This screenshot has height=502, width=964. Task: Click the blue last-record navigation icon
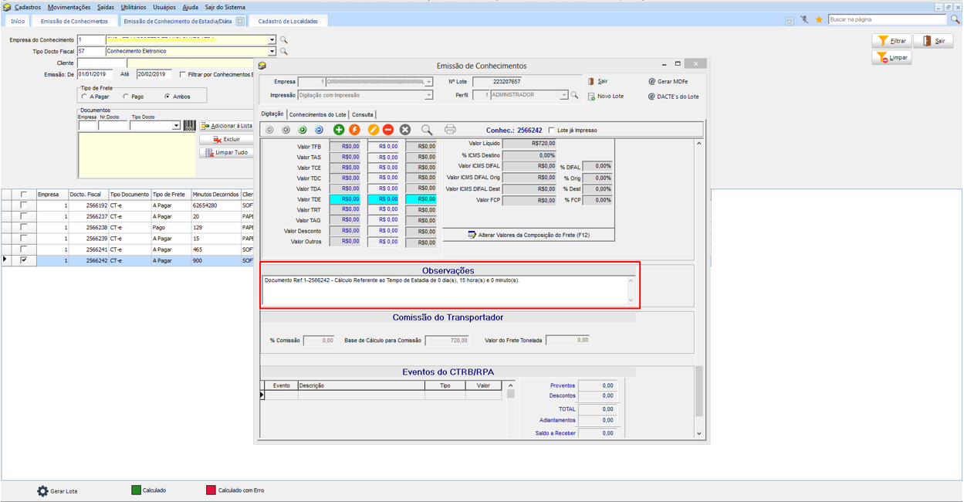pyautogui.click(x=319, y=130)
